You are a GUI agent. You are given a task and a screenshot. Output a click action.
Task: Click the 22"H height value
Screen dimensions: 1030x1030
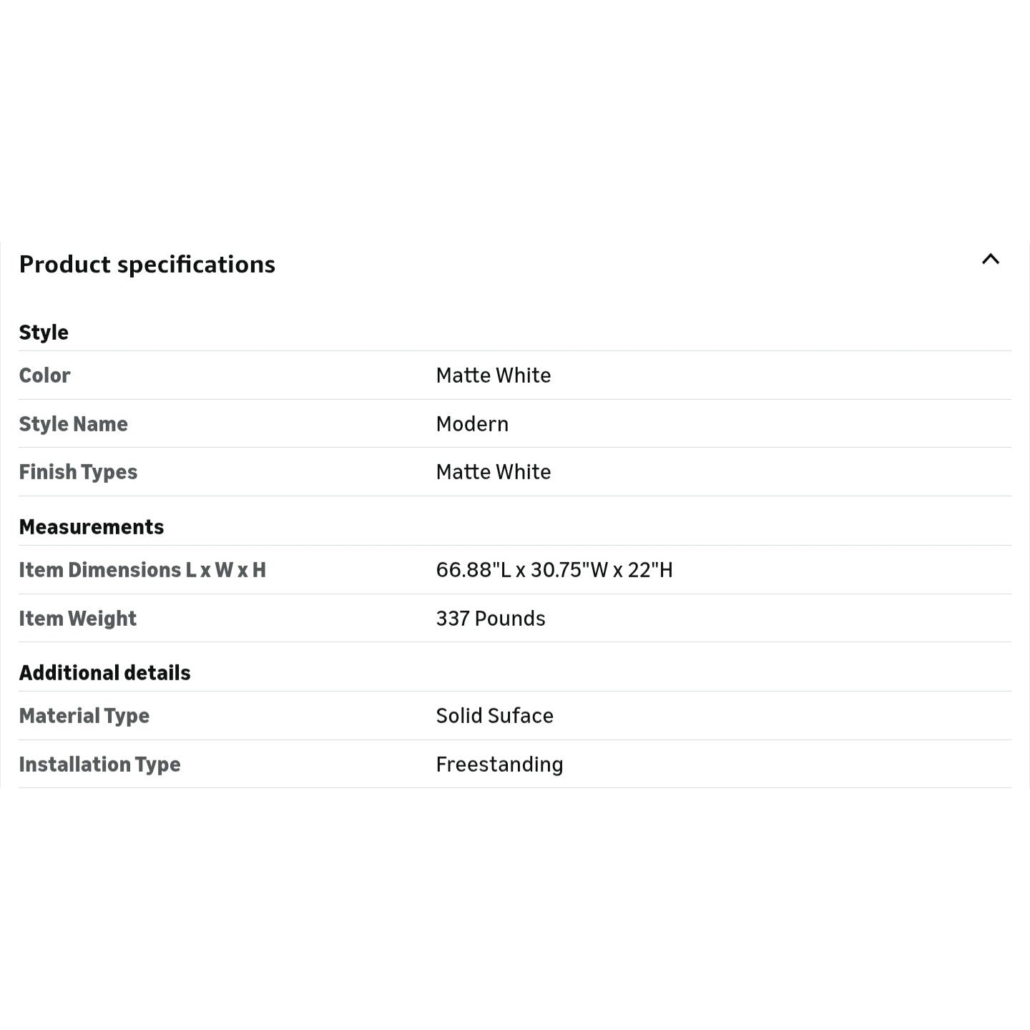[650, 570]
